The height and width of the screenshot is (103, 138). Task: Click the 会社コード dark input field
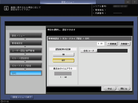click(x=112, y=51)
